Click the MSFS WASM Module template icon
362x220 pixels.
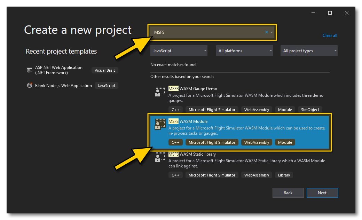[x=160, y=124]
